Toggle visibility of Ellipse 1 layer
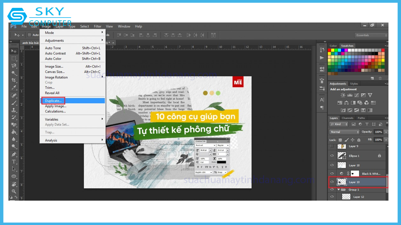 pos(332,156)
